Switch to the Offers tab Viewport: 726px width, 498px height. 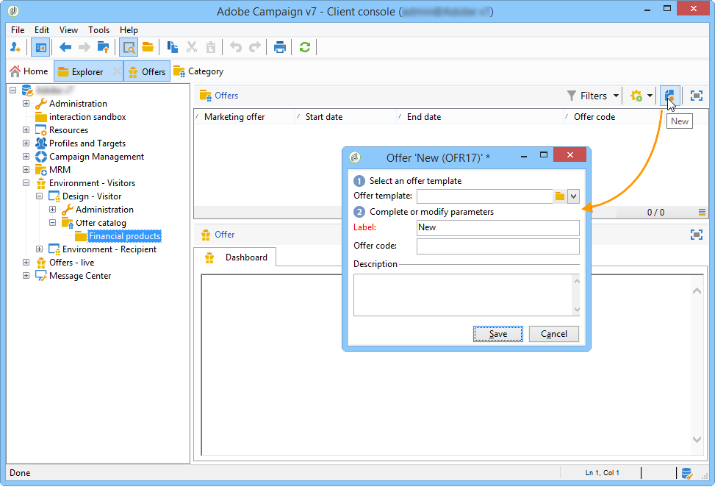(147, 71)
